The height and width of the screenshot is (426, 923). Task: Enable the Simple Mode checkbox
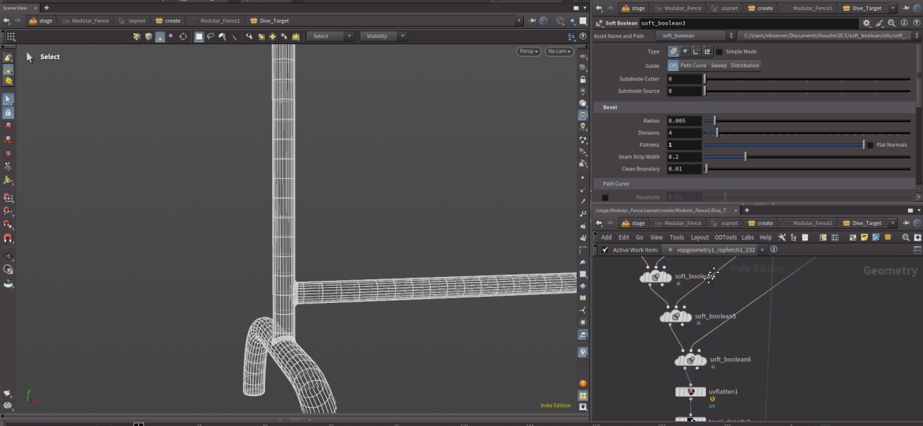pos(719,51)
